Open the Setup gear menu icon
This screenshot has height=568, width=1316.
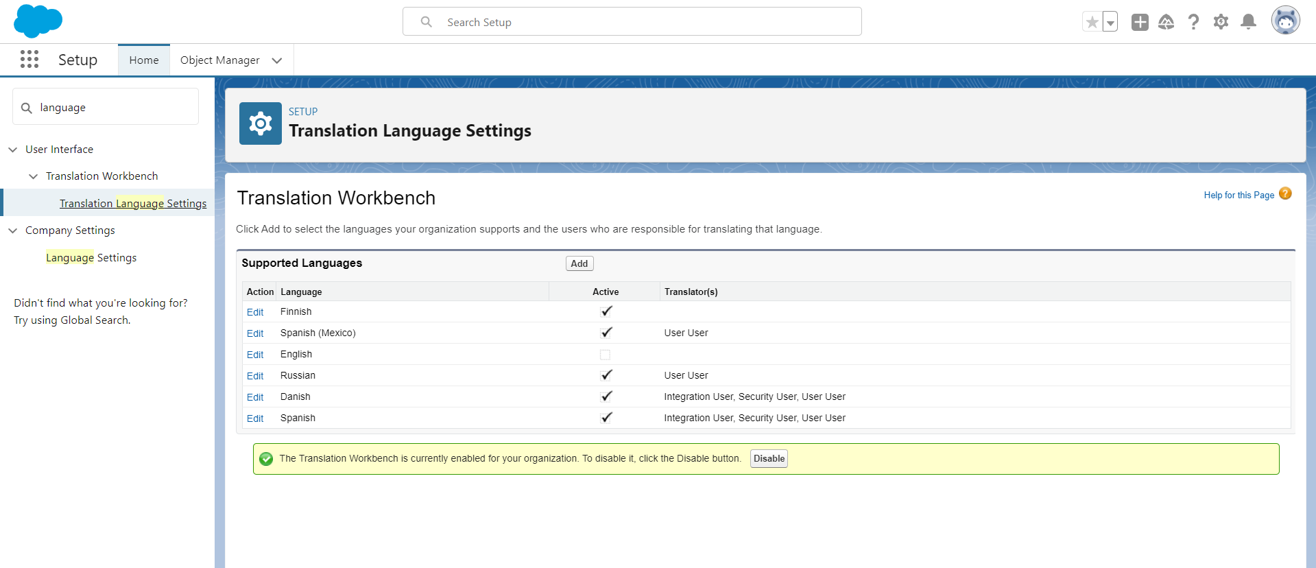pyautogui.click(x=1221, y=22)
